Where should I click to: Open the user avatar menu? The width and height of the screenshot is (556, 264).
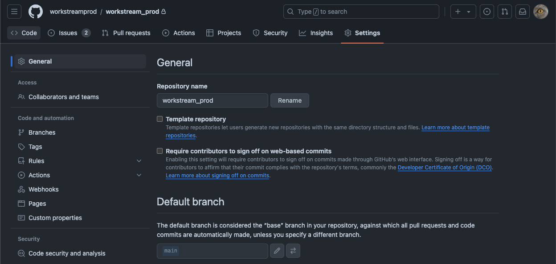[x=541, y=12]
